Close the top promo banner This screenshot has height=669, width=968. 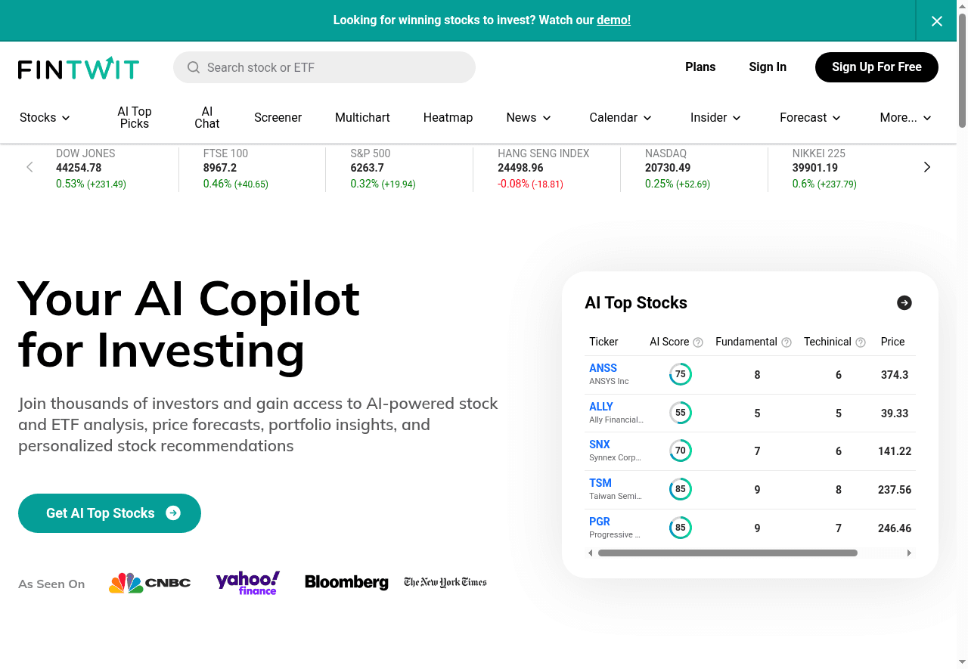tap(937, 21)
